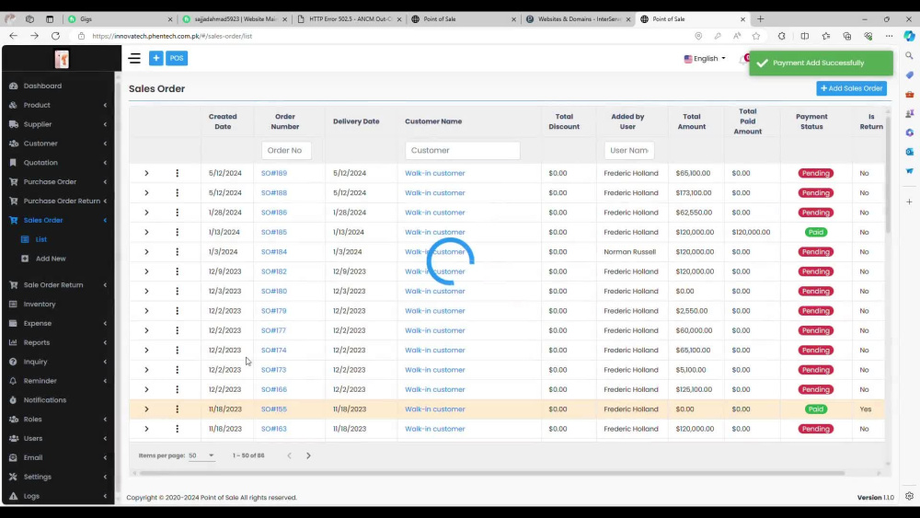Select List under Sales Order
The image size is (920, 518).
(x=41, y=239)
